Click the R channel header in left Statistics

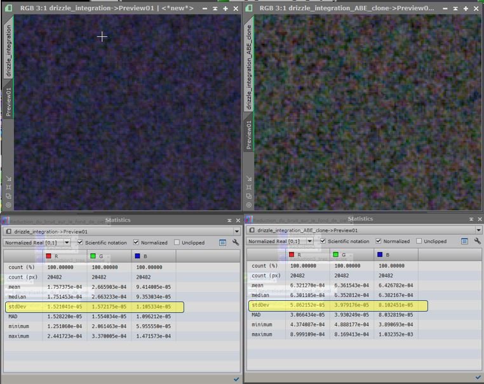coord(65,256)
